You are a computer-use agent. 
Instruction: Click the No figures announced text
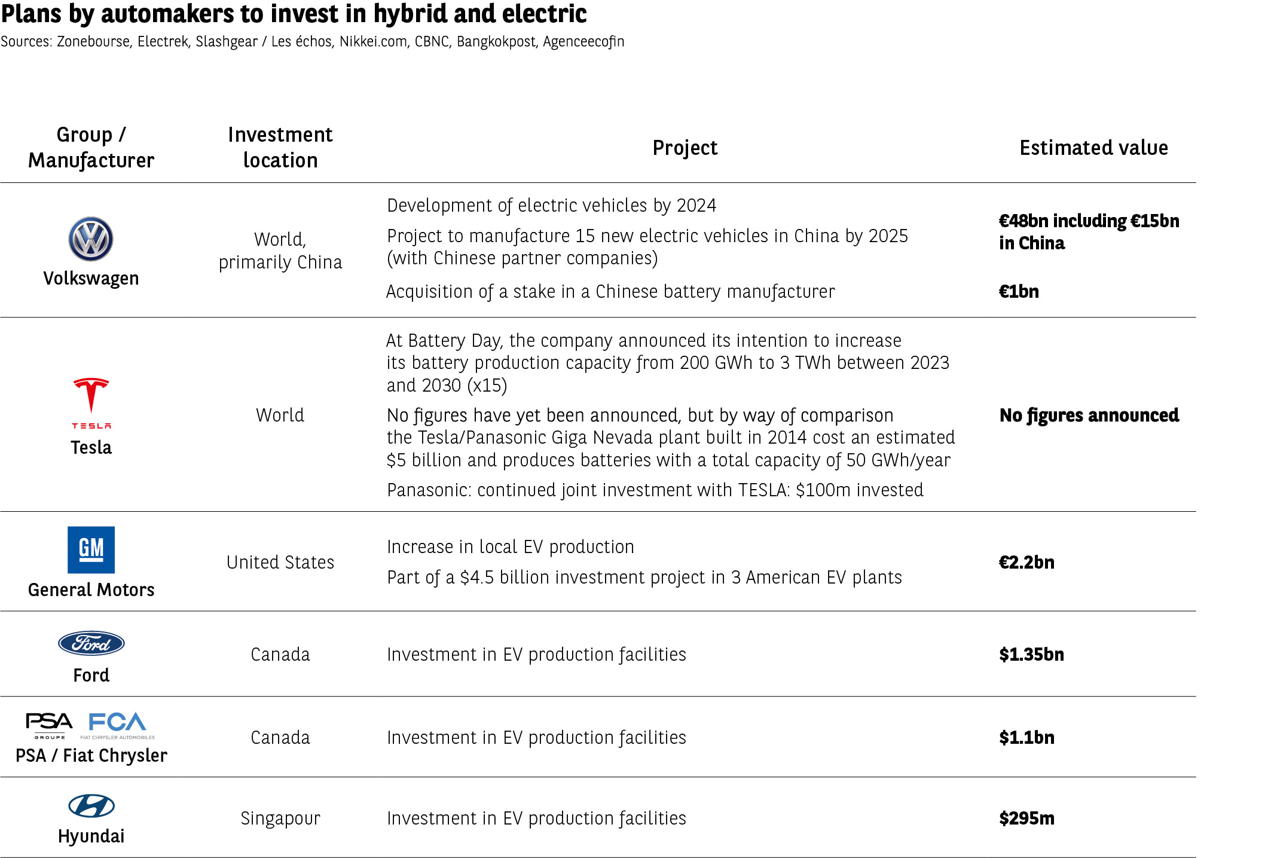coord(1089,415)
